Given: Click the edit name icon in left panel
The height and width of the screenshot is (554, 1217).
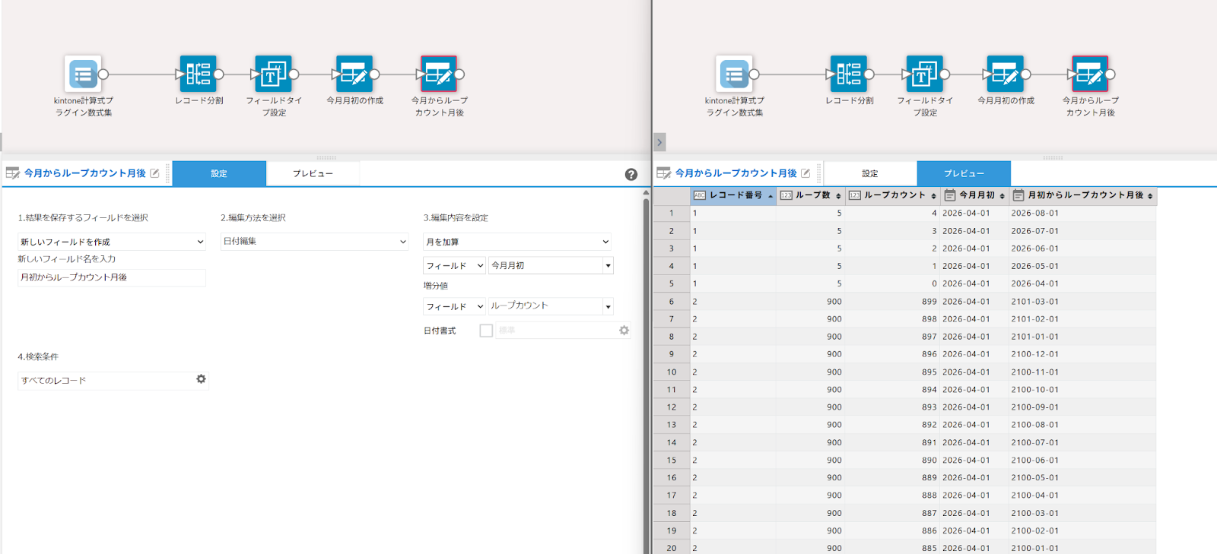Looking at the screenshot, I should tap(155, 173).
